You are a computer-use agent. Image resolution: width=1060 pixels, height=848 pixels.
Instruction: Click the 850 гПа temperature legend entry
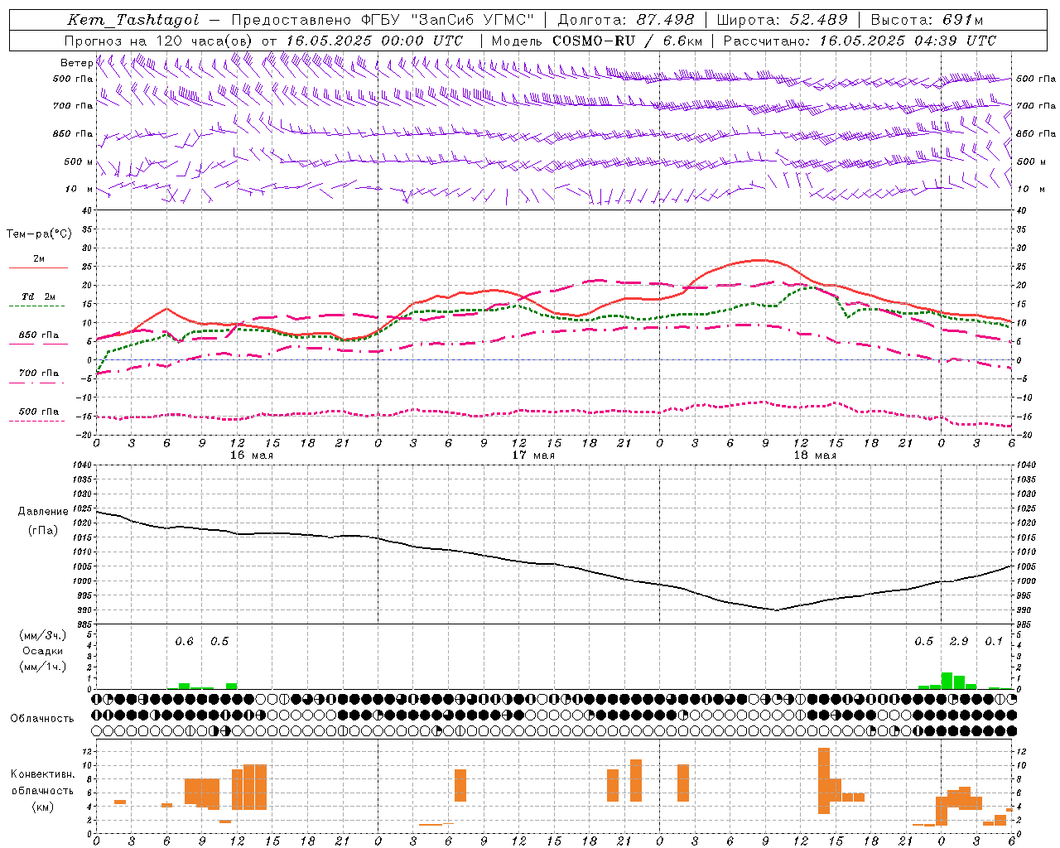39,335
